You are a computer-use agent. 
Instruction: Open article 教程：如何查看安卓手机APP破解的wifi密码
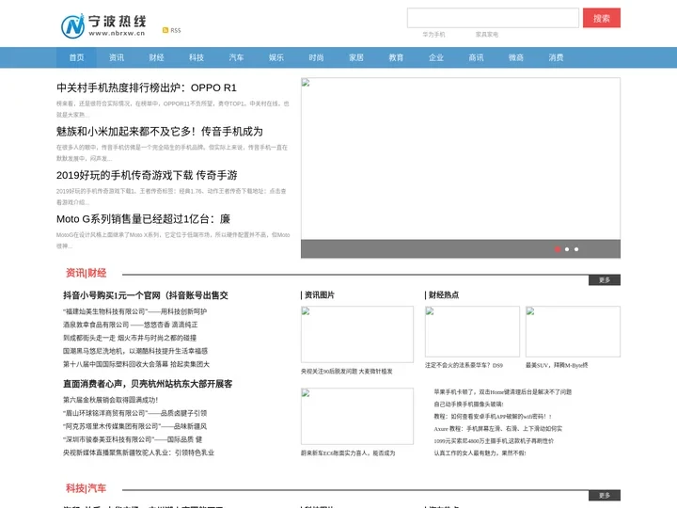493,417
